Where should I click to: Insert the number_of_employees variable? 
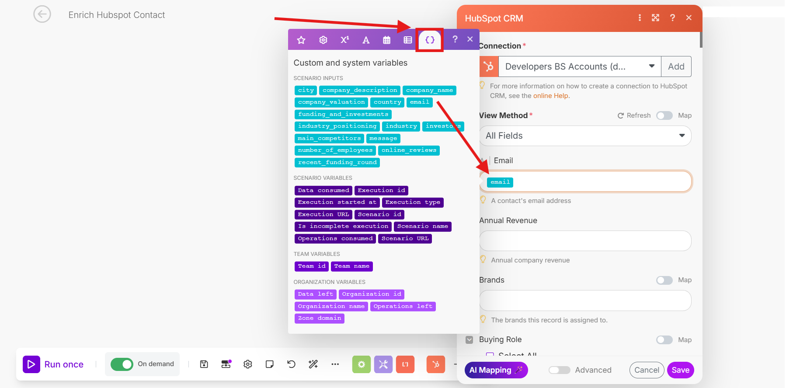(335, 150)
